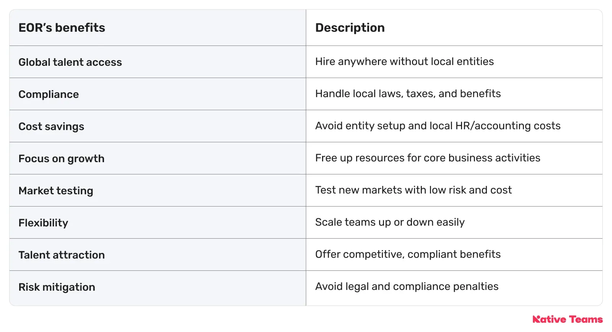Image resolution: width=612 pixels, height=332 pixels.
Task: Select 'Scale teams up or down easily'
Action: click(x=390, y=222)
